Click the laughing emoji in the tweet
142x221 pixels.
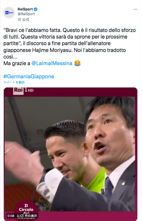[x=77, y=63]
